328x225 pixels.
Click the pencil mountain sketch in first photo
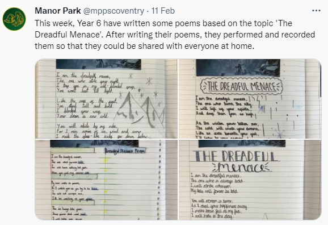tap(140, 110)
